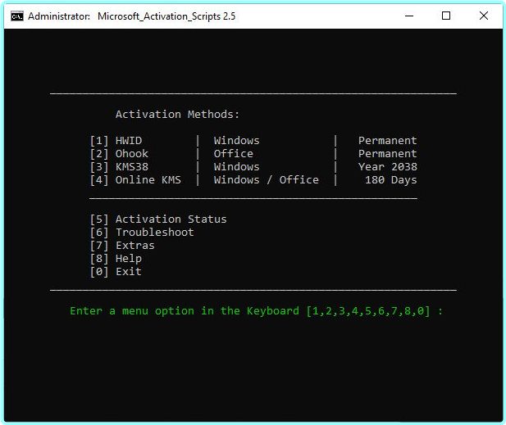Image resolution: width=506 pixels, height=425 pixels.
Task: Click the 180 Days text
Action: click(390, 180)
